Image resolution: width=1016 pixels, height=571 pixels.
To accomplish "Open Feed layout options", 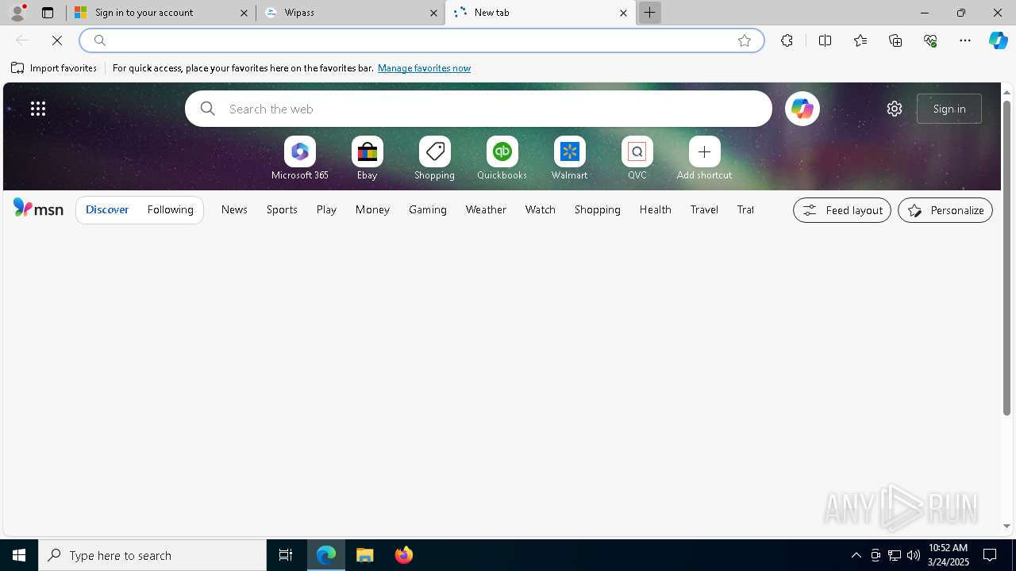I will pos(842,210).
